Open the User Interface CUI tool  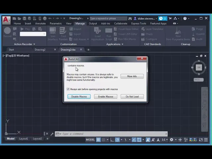(53, 34)
